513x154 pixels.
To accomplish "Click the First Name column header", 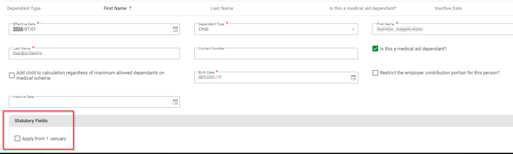I will [x=115, y=8].
